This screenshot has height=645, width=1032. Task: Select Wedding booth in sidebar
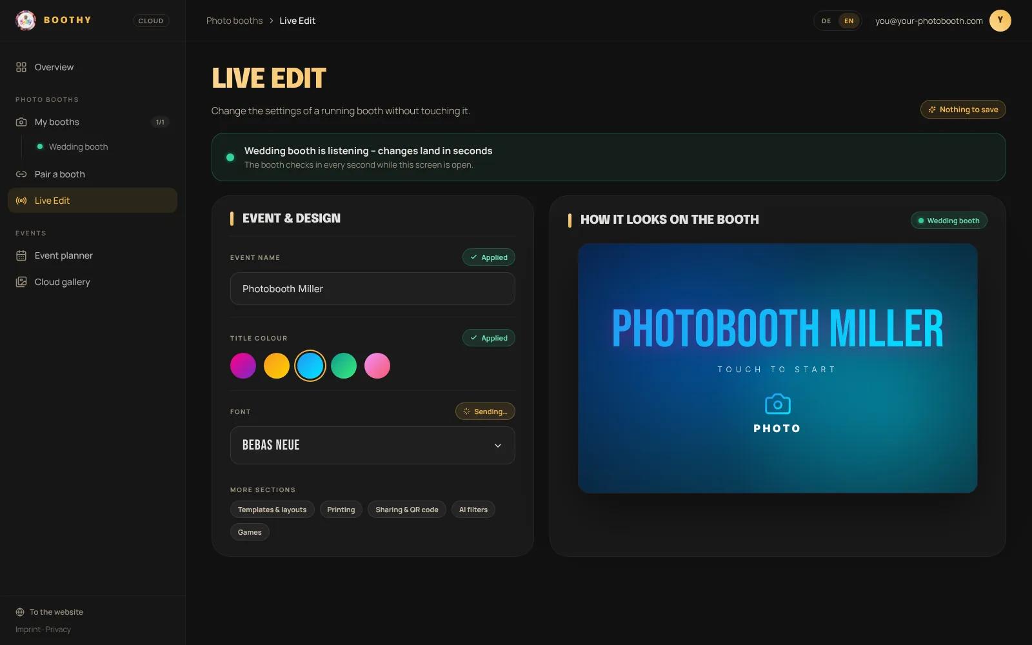(x=78, y=147)
